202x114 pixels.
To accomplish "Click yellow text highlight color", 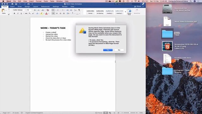I will (x=41, y=13).
